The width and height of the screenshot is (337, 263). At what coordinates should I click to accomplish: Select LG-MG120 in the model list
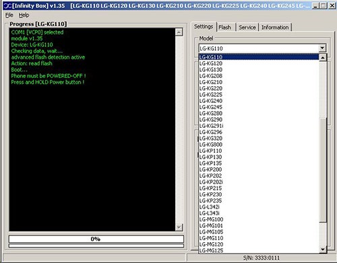coord(259,244)
